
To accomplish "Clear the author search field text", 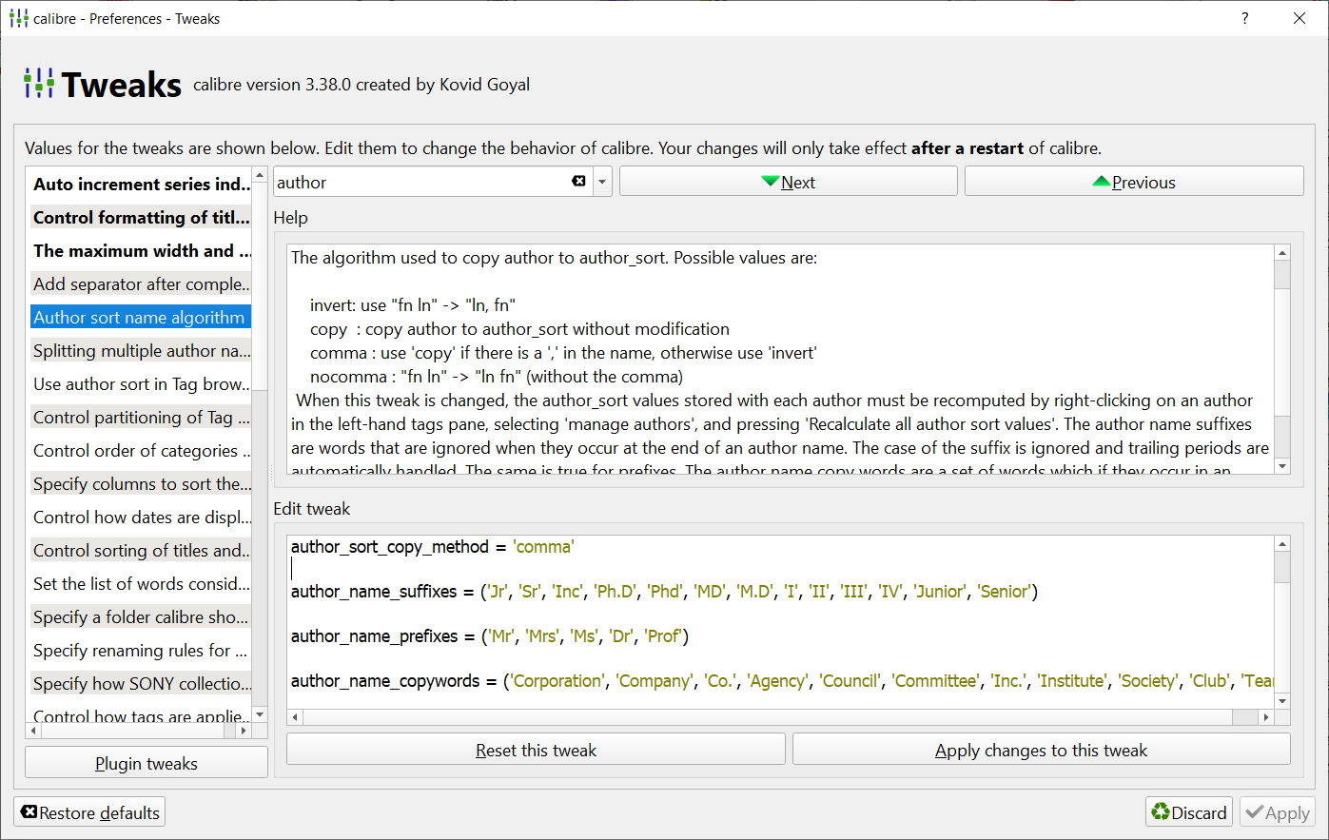I will [x=578, y=182].
